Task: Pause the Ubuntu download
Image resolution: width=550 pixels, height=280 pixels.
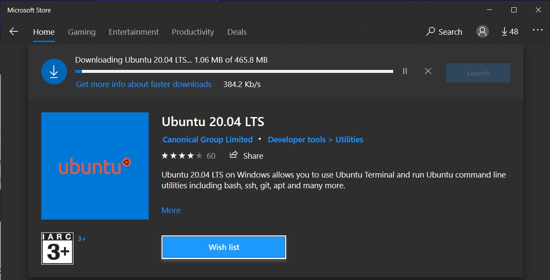Action: pyautogui.click(x=405, y=71)
